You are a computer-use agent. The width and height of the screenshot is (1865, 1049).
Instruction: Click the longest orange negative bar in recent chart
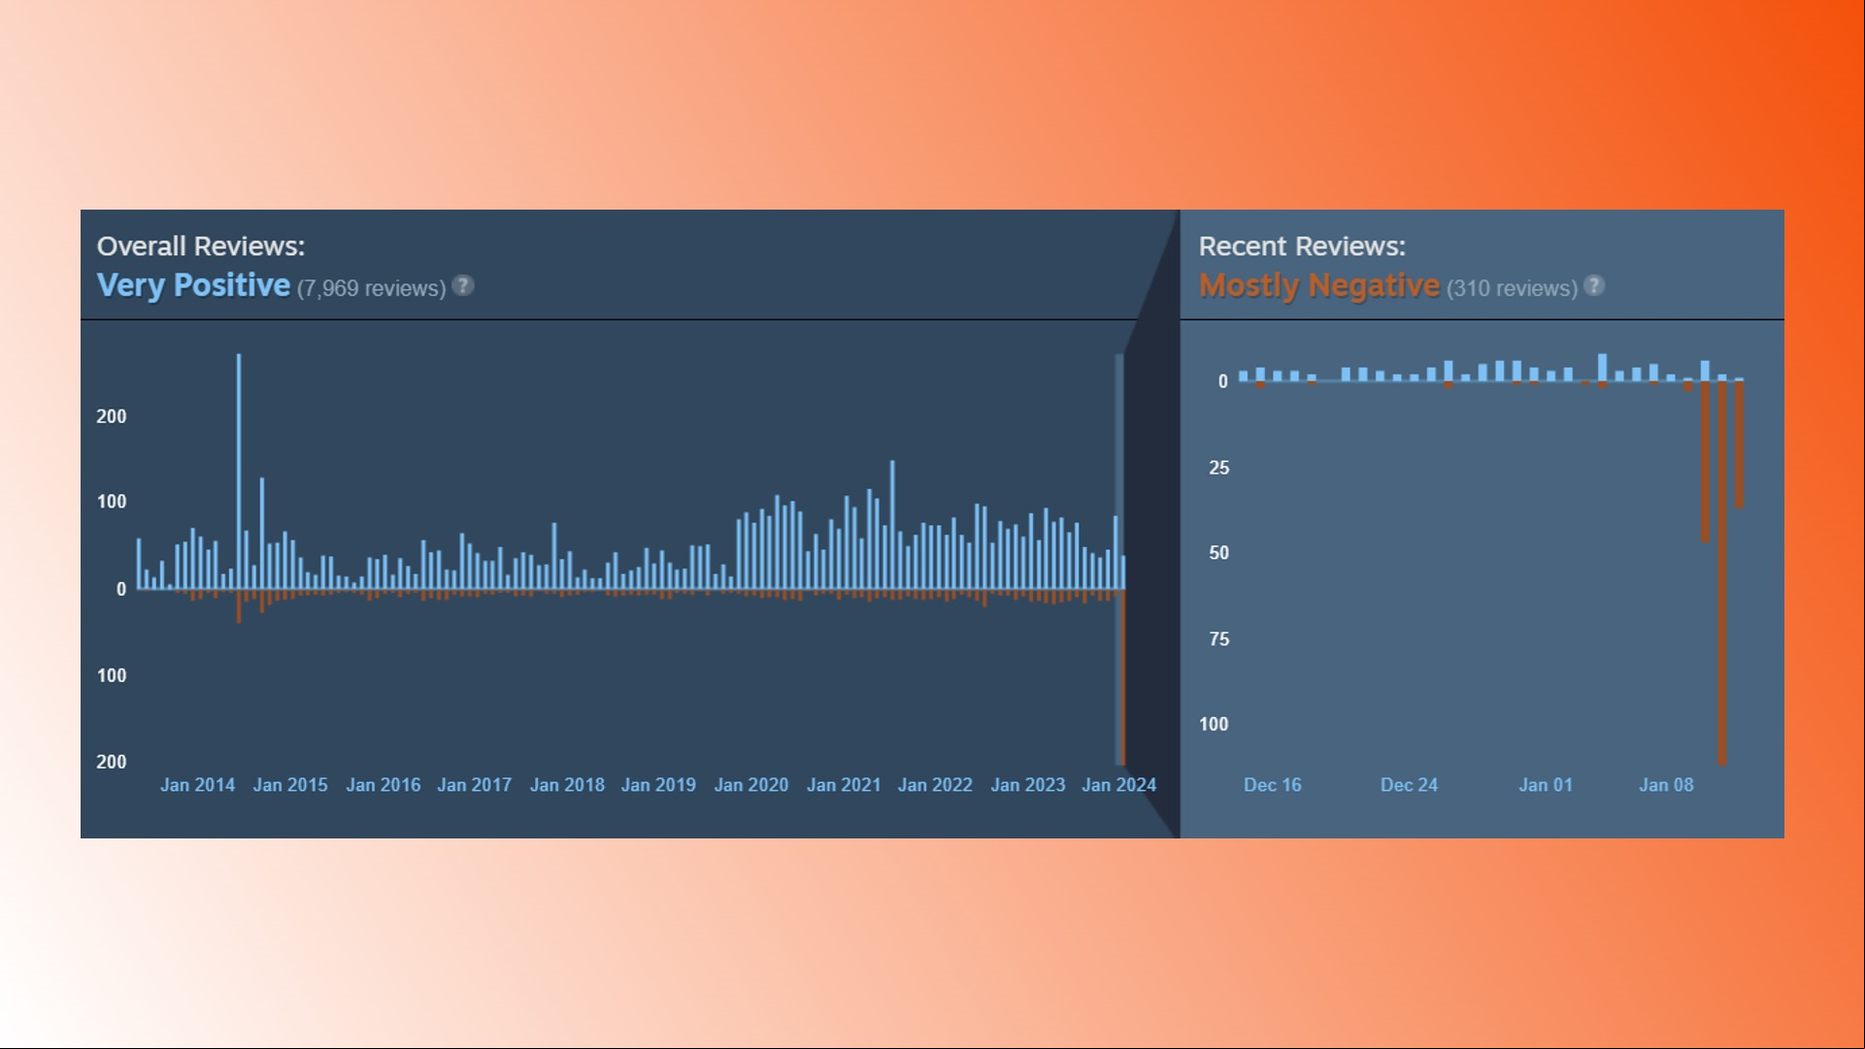(1722, 573)
